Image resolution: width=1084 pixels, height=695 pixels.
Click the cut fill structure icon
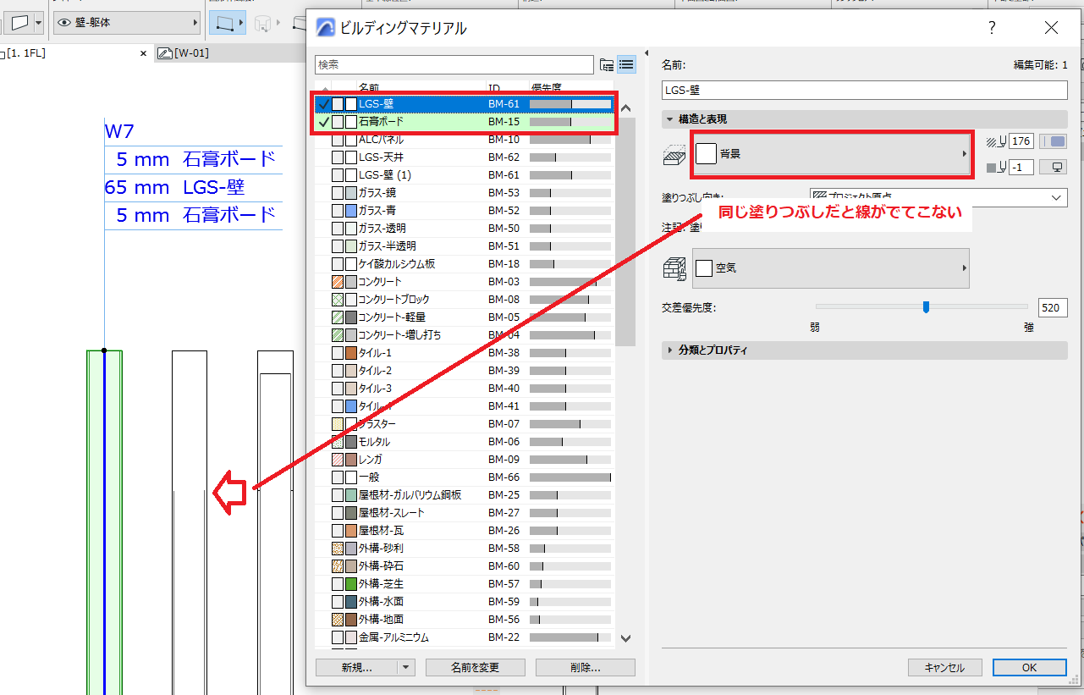tap(674, 154)
